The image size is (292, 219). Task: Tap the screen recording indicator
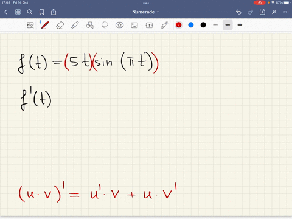point(260,2)
